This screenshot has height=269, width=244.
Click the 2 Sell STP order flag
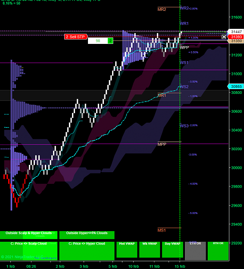(76, 37)
